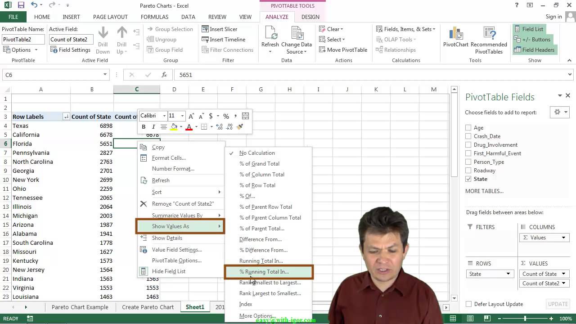Open Recommended PivotTables icon
The width and height of the screenshot is (576, 324).
tap(489, 33)
